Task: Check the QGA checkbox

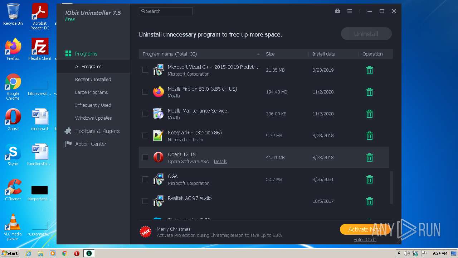Action: click(x=145, y=179)
